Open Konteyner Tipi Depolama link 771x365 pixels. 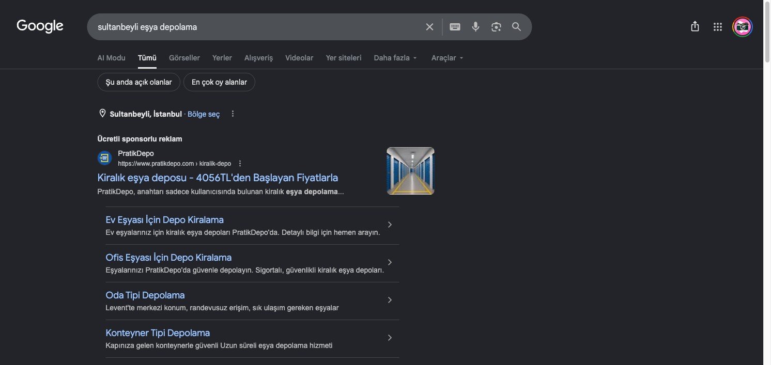(158, 333)
